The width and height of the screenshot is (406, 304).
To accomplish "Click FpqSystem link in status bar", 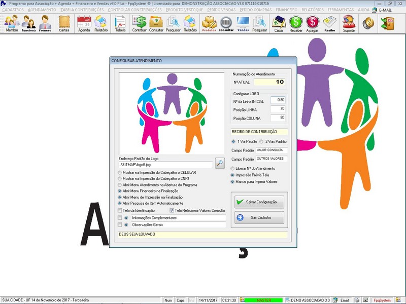I will click(382, 300).
